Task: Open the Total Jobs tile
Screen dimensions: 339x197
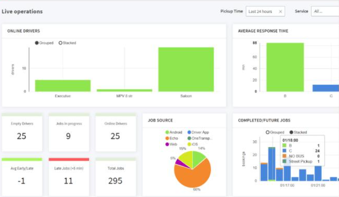Action: (x=116, y=177)
